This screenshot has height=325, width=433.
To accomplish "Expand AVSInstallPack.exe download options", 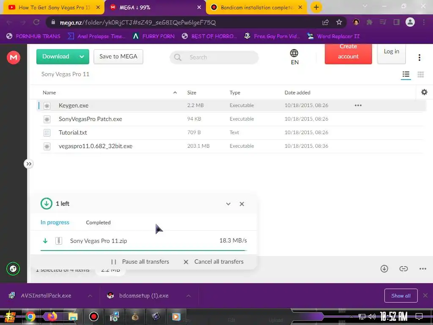I will 90,296.
